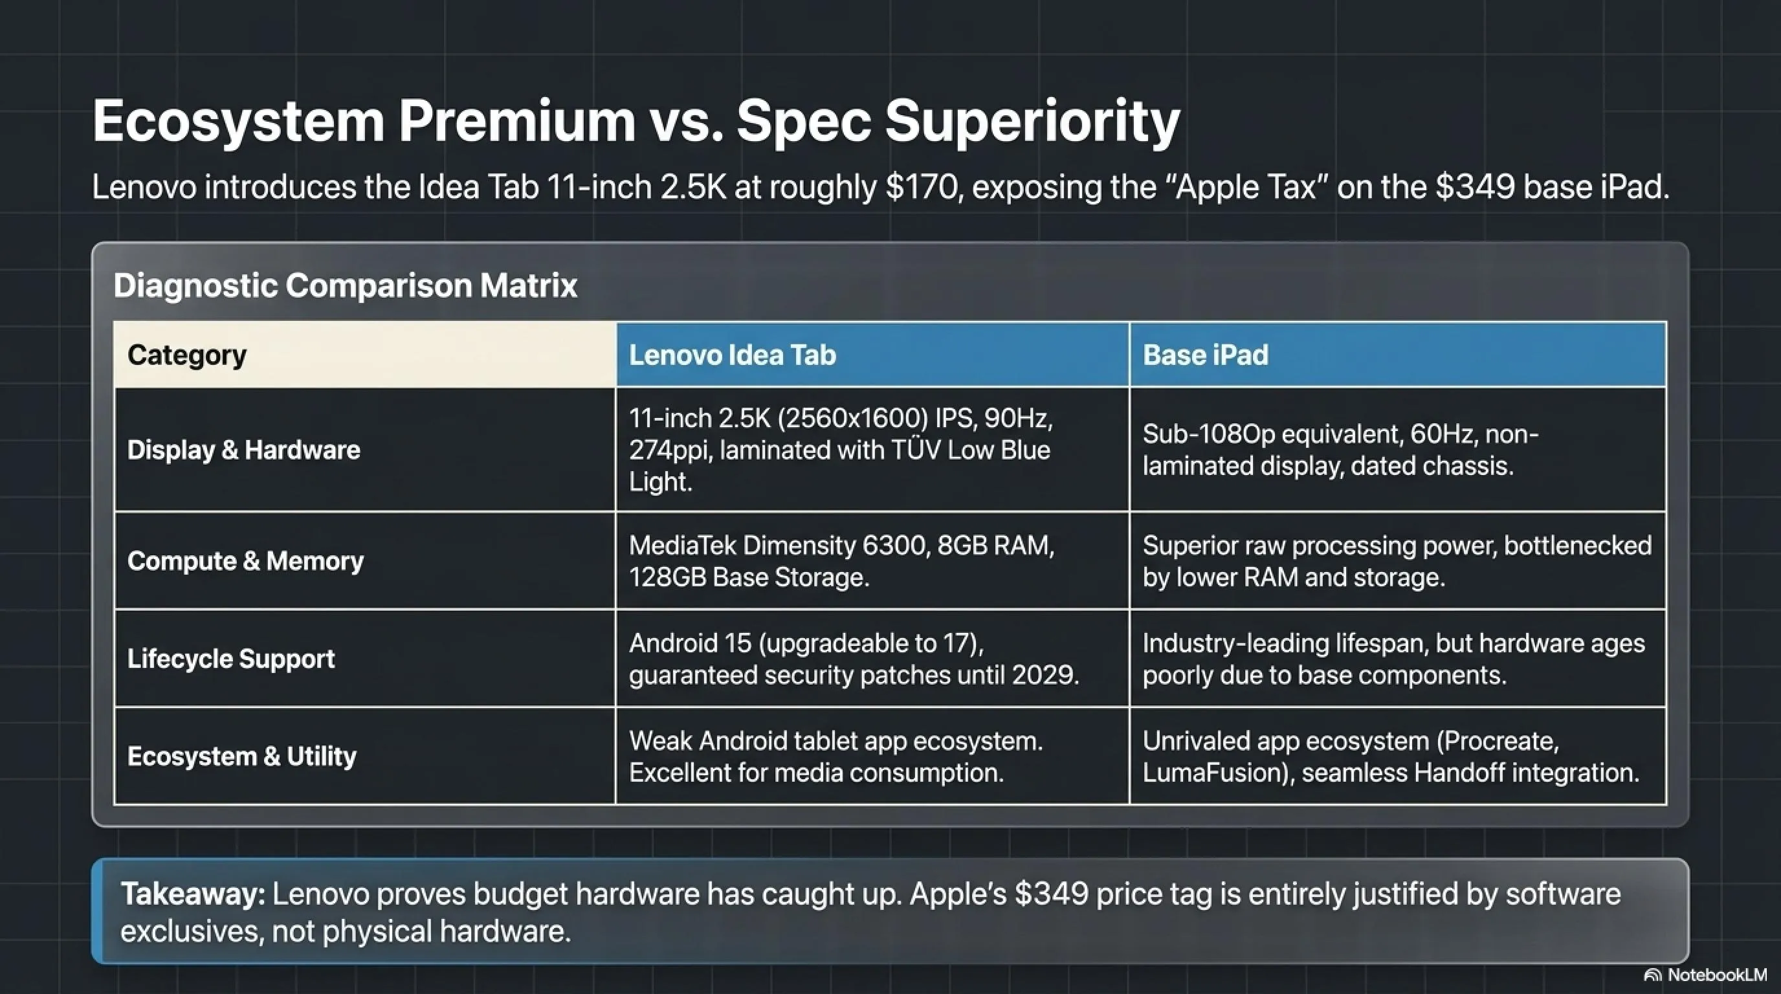Click the 11-inch 2.5K IPS display cell
This screenshot has height=994, width=1781.
click(872, 450)
